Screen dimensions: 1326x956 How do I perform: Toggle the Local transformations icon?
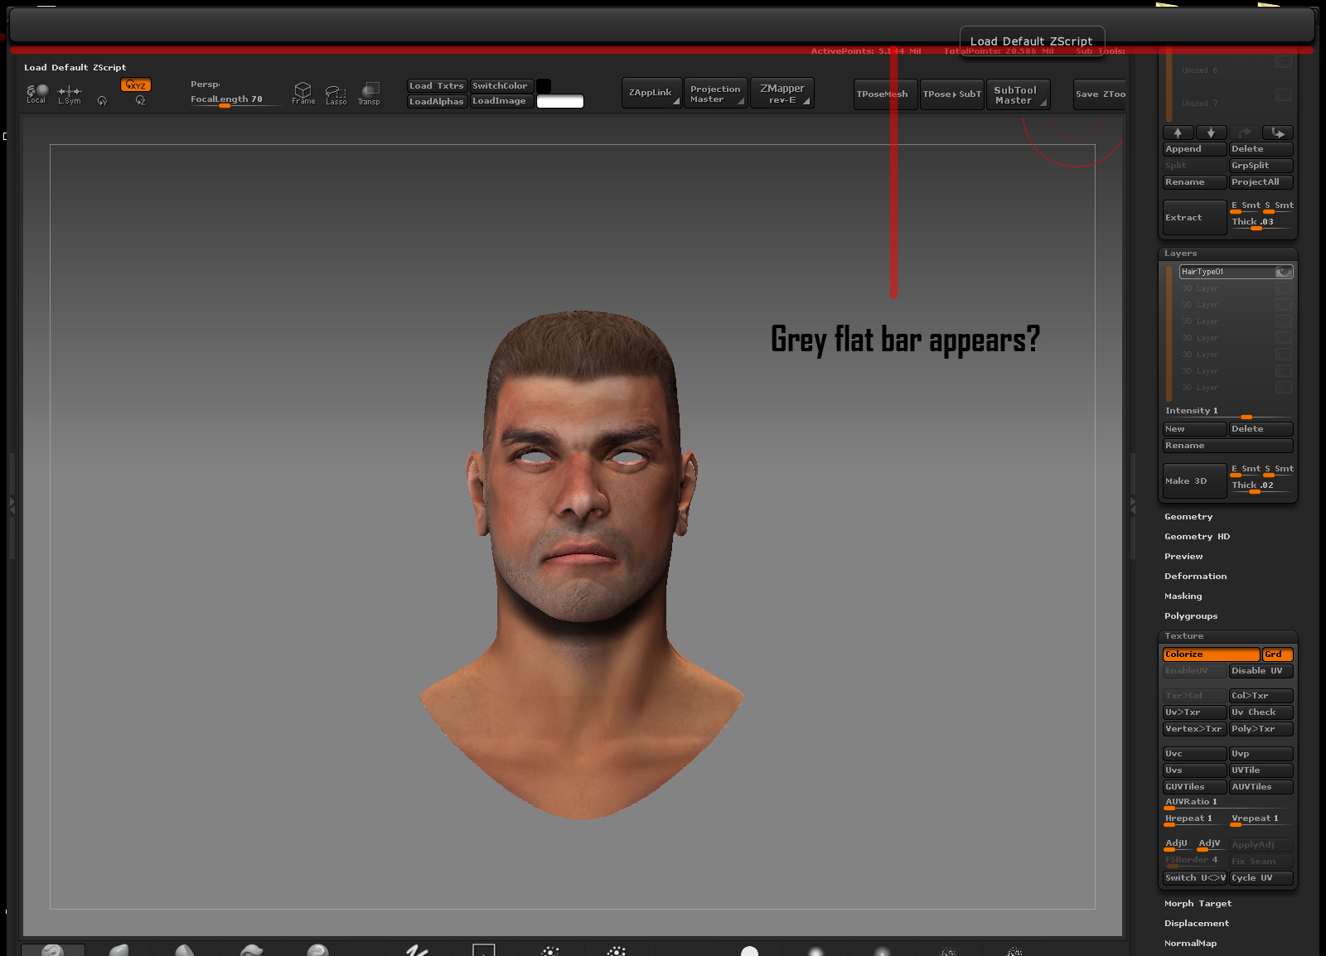pos(36,94)
